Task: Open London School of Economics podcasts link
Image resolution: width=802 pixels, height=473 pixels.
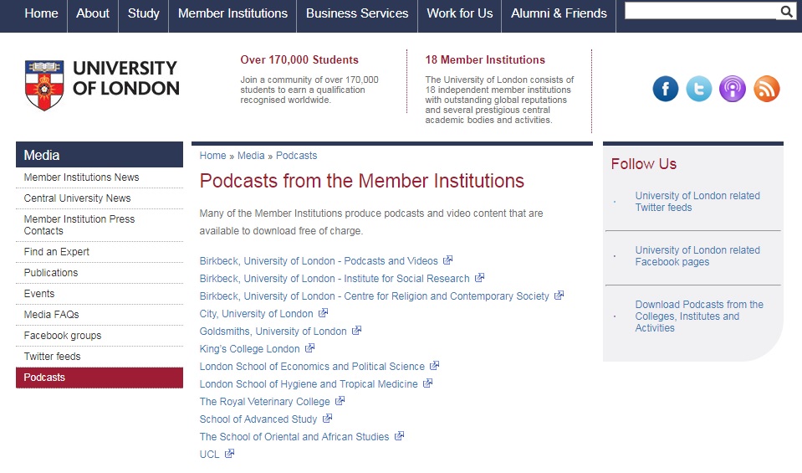Action: (312, 367)
